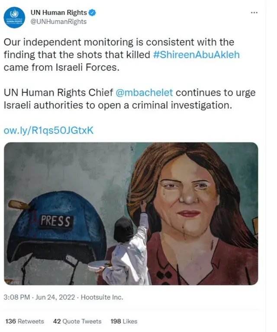
Task: Follow the ow.ly/R1qs50JGtxK link
Action: (48, 130)
